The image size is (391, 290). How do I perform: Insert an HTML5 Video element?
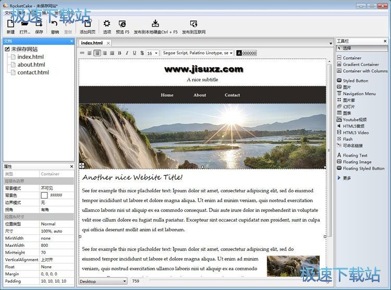point(356,133)
